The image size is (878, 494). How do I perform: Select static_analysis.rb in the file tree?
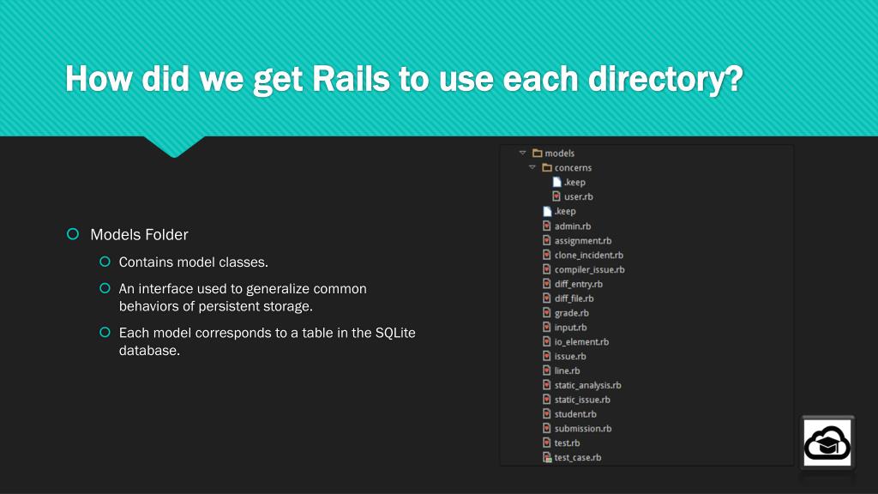(587, 385)
